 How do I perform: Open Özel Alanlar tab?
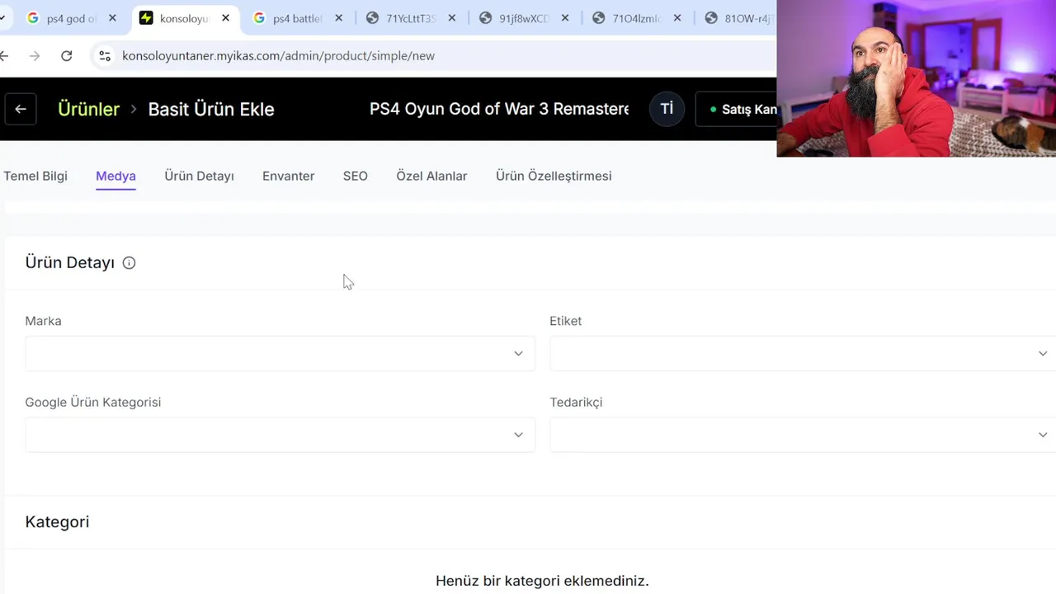(x=431, y=176)
